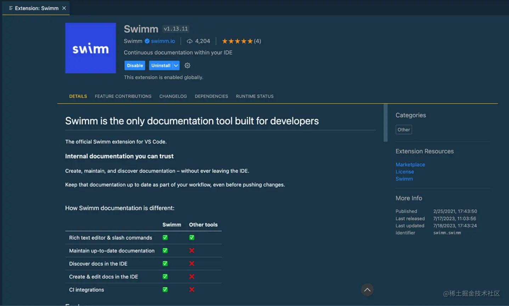Click the 'Swimm' table column header
The width and height of the screenshot is (509, 306).
coord(172,225)
